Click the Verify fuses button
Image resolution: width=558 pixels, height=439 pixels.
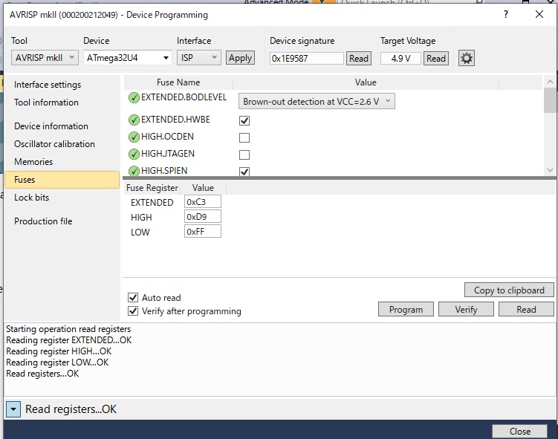point(466,310)
